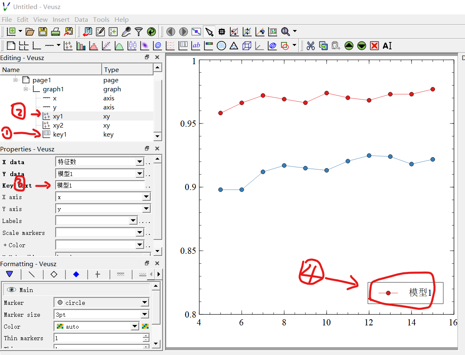The image size is (465, 355).
Task: Add a box plot widget
Action: tap(132, 46)
